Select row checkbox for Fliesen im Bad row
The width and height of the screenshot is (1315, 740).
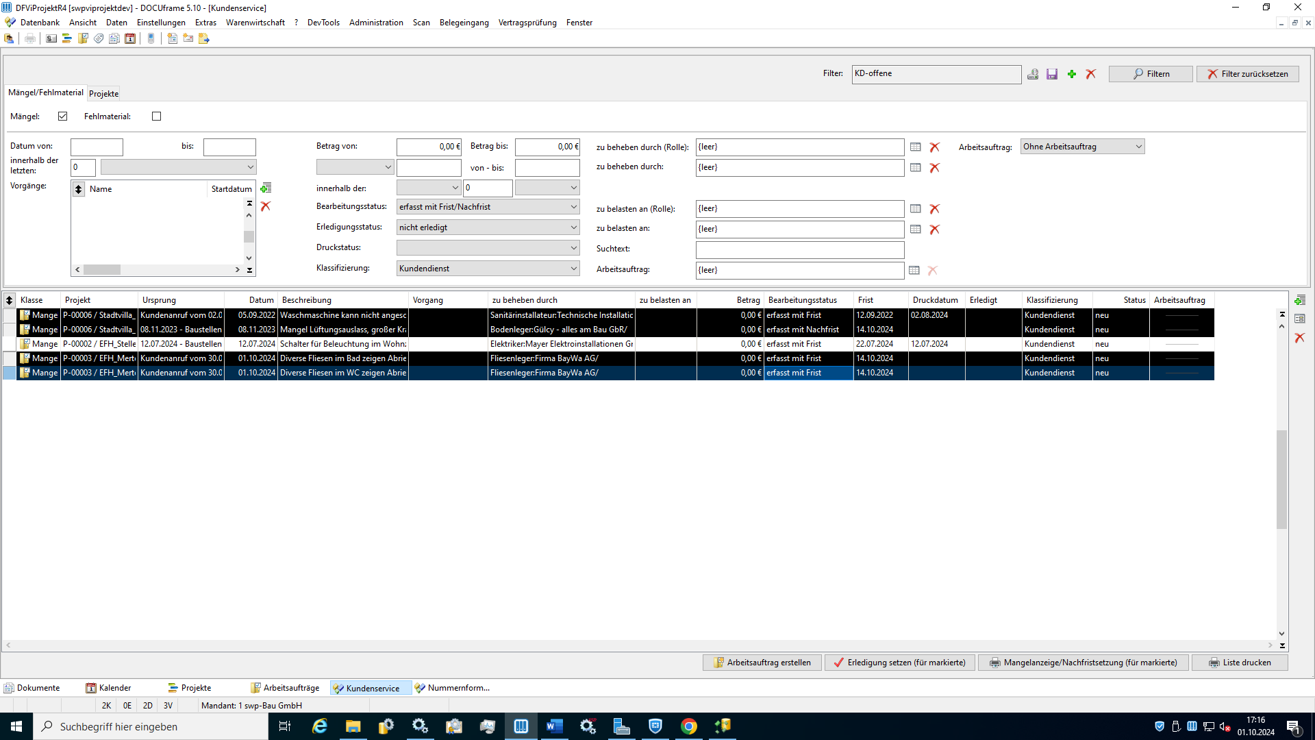point(10,358)
